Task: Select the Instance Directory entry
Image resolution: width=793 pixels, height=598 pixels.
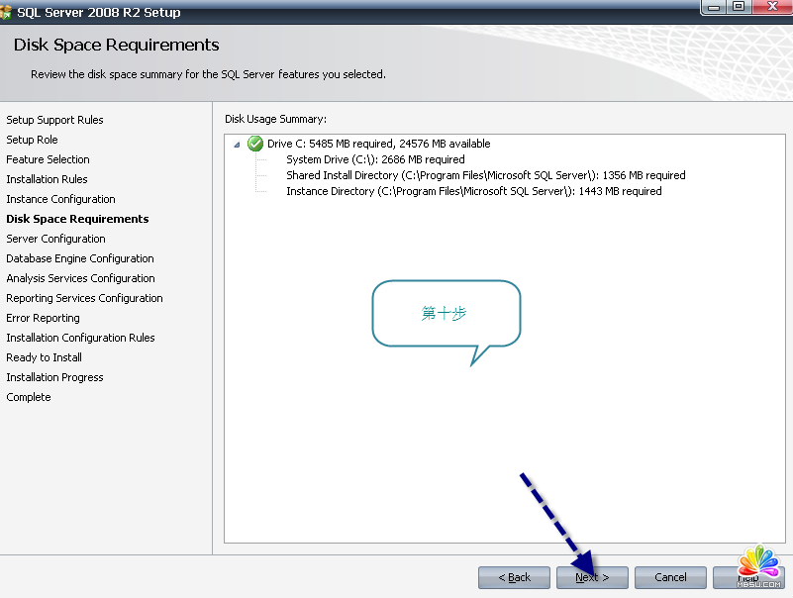Action: (x=473, y=191)
